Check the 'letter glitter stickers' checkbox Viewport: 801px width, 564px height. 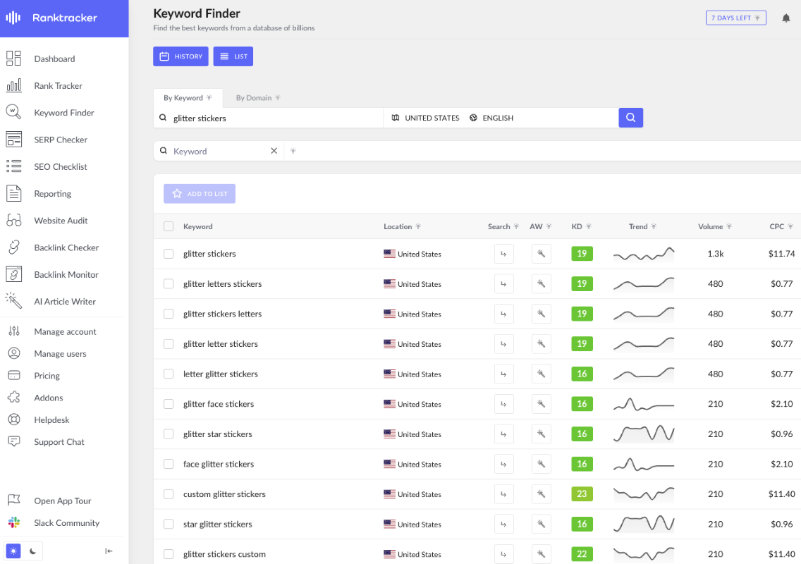169,374
